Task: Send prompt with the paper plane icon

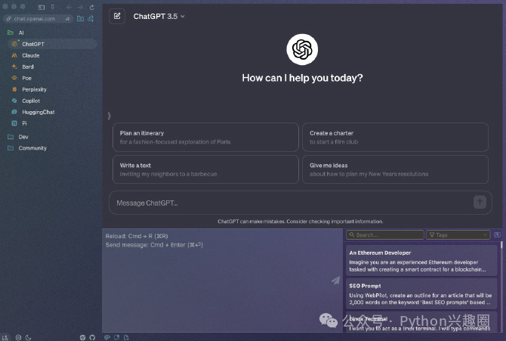Action: point(335,281)
